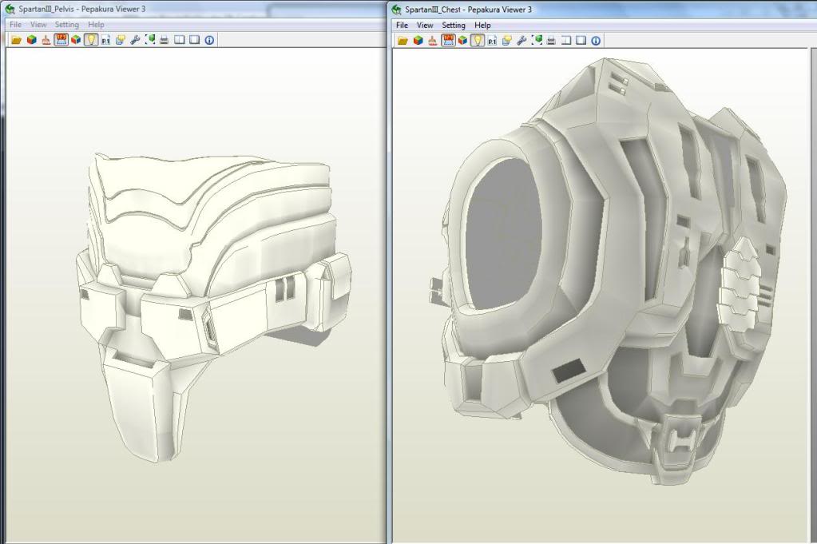
Task: Click the split-window layout icon in Pelvis toolbar
Action: click(179, 40)
